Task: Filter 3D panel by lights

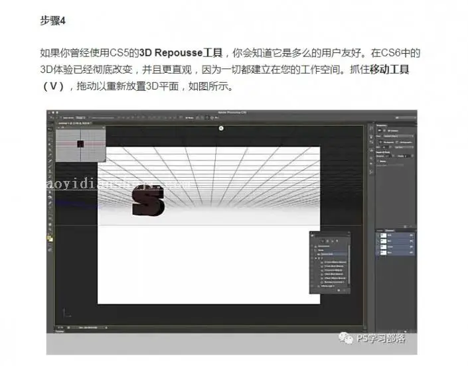Action: click(337, 241)
